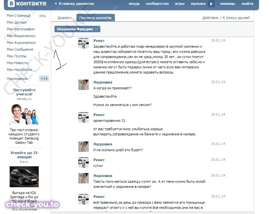Open the помощь page
The width and height of the screenshot is (270, 214).
[x=227, y=4]
